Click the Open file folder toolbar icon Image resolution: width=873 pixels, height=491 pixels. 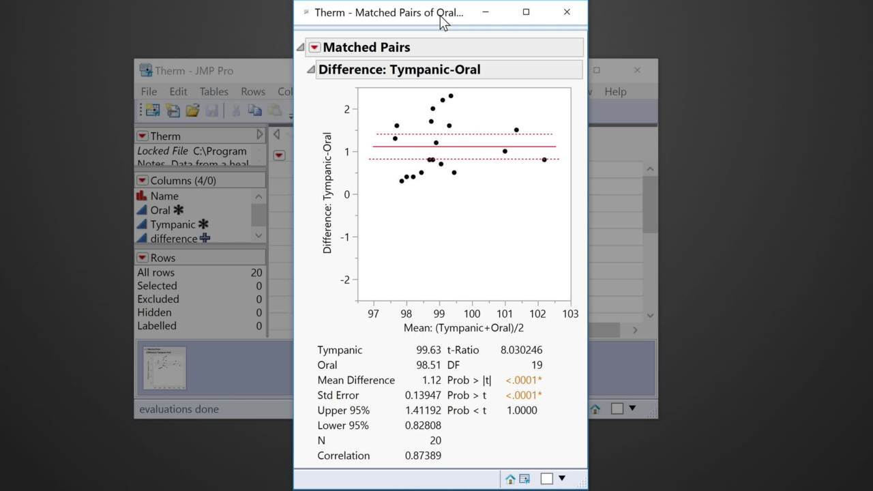click(192, 110)
